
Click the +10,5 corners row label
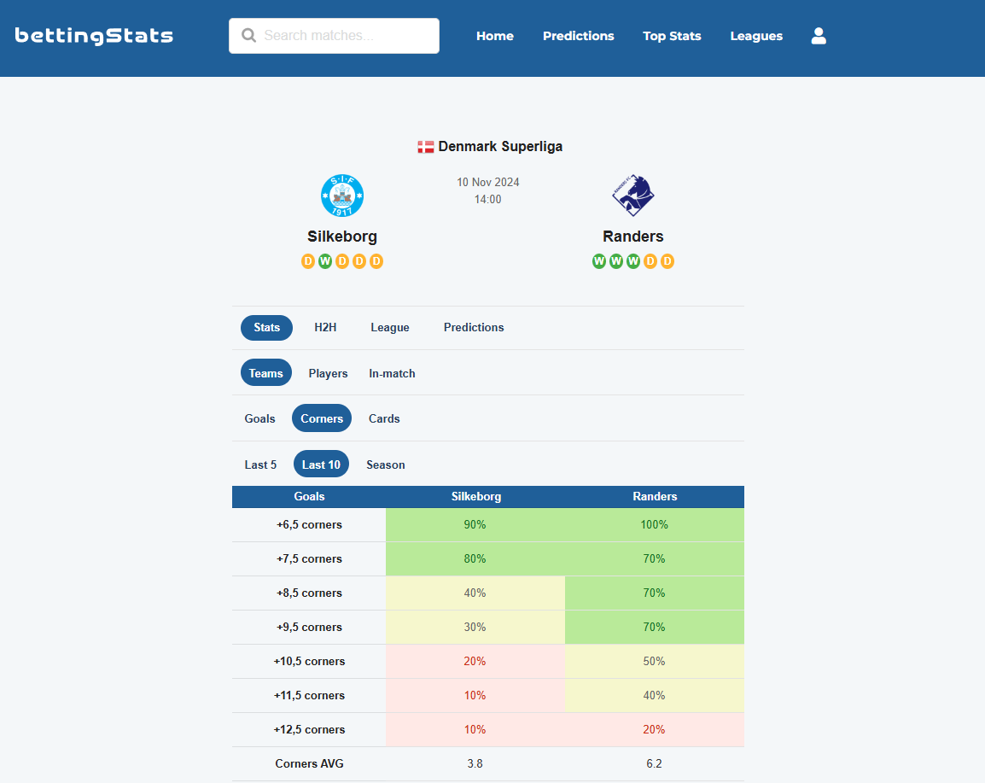click(x=309, y=661)
